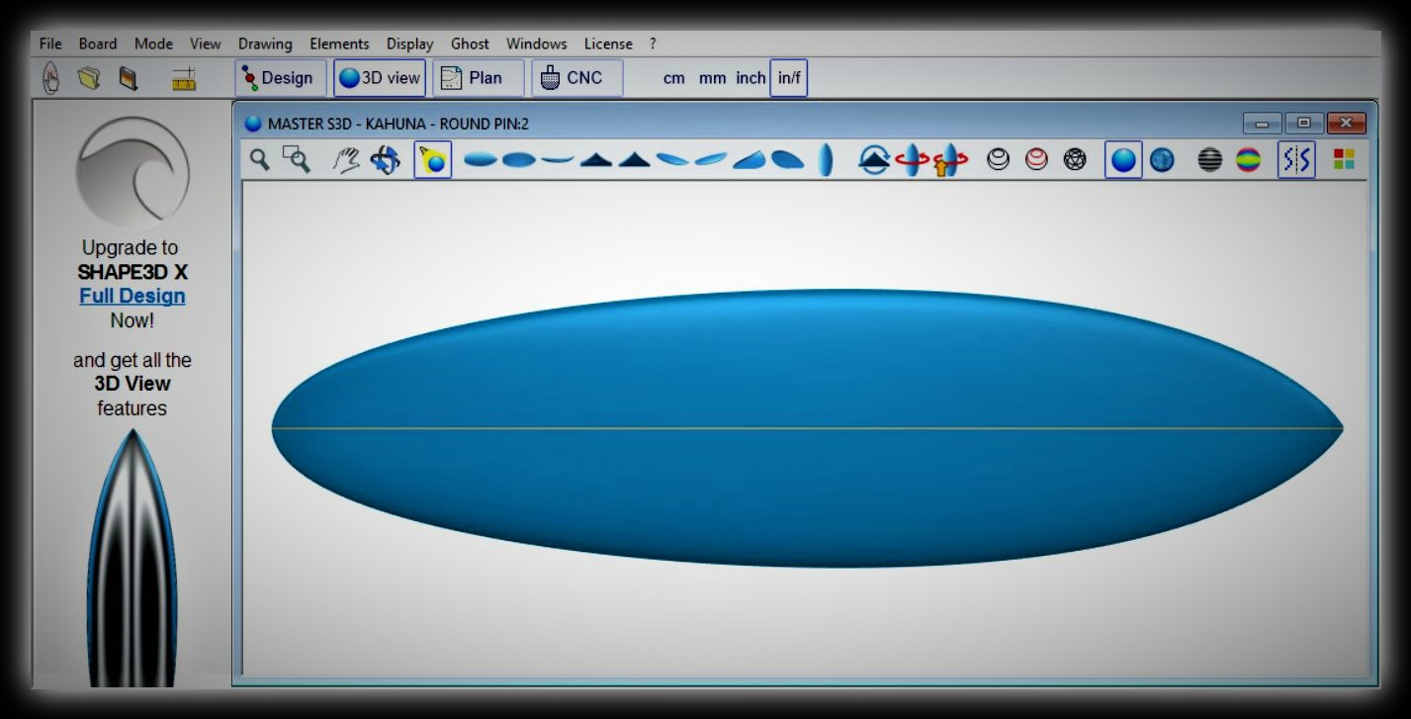Toggle rainbow colored sphere mode
Image resolution: width=1411 pixels, height=719 pixels.
pos(1249,159)
